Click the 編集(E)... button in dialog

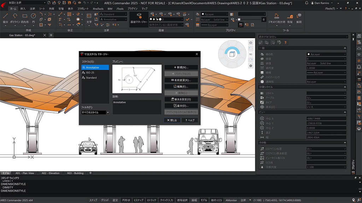[x=181, y=86]
